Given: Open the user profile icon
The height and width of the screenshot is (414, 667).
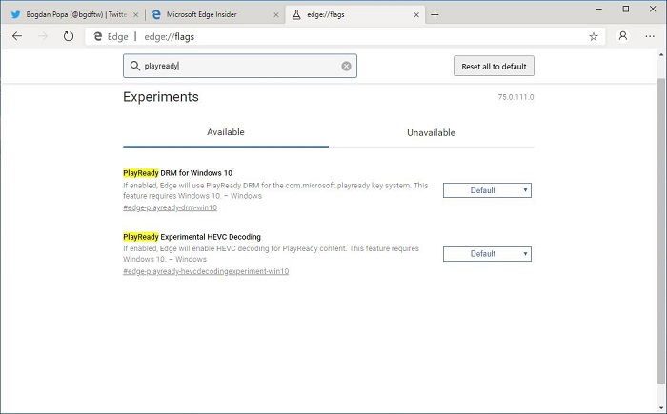Looking at the screenshot, I should coord(623,37).
